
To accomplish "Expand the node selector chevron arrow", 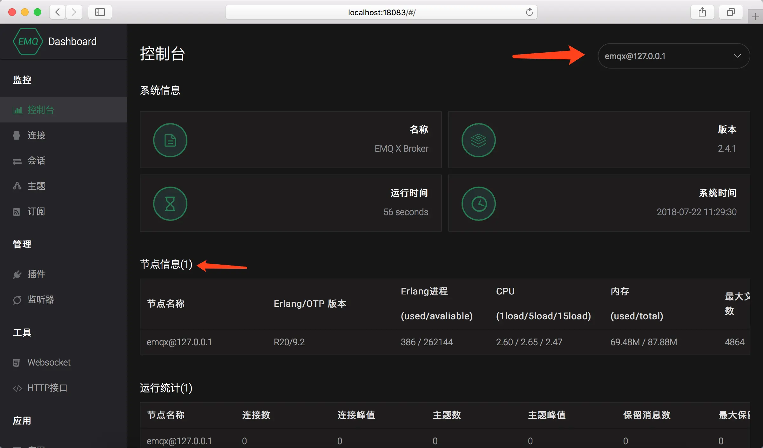I will point(737,56).
